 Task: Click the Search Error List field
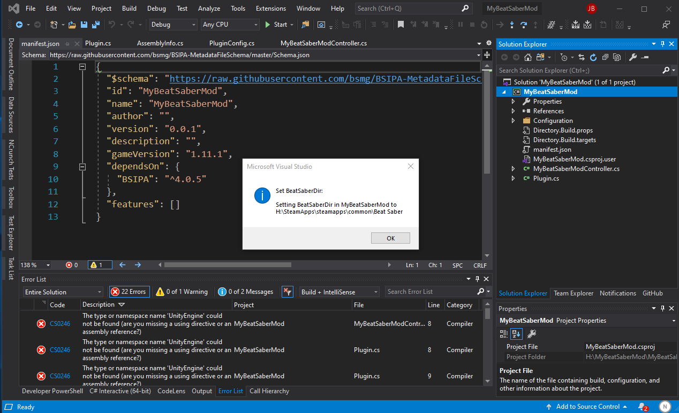pyautogui.click(x=431, y=292)
